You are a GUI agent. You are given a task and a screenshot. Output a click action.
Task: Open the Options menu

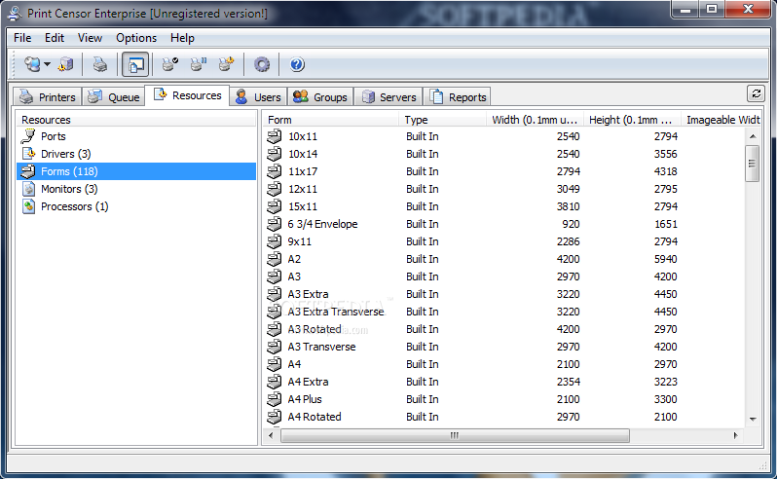pos(136,38)
